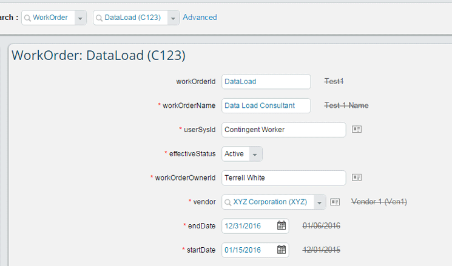Screen dimensions: 452x266
Task: Click search magnifier in DataLoad (C123) box
Action: (99, 18)
